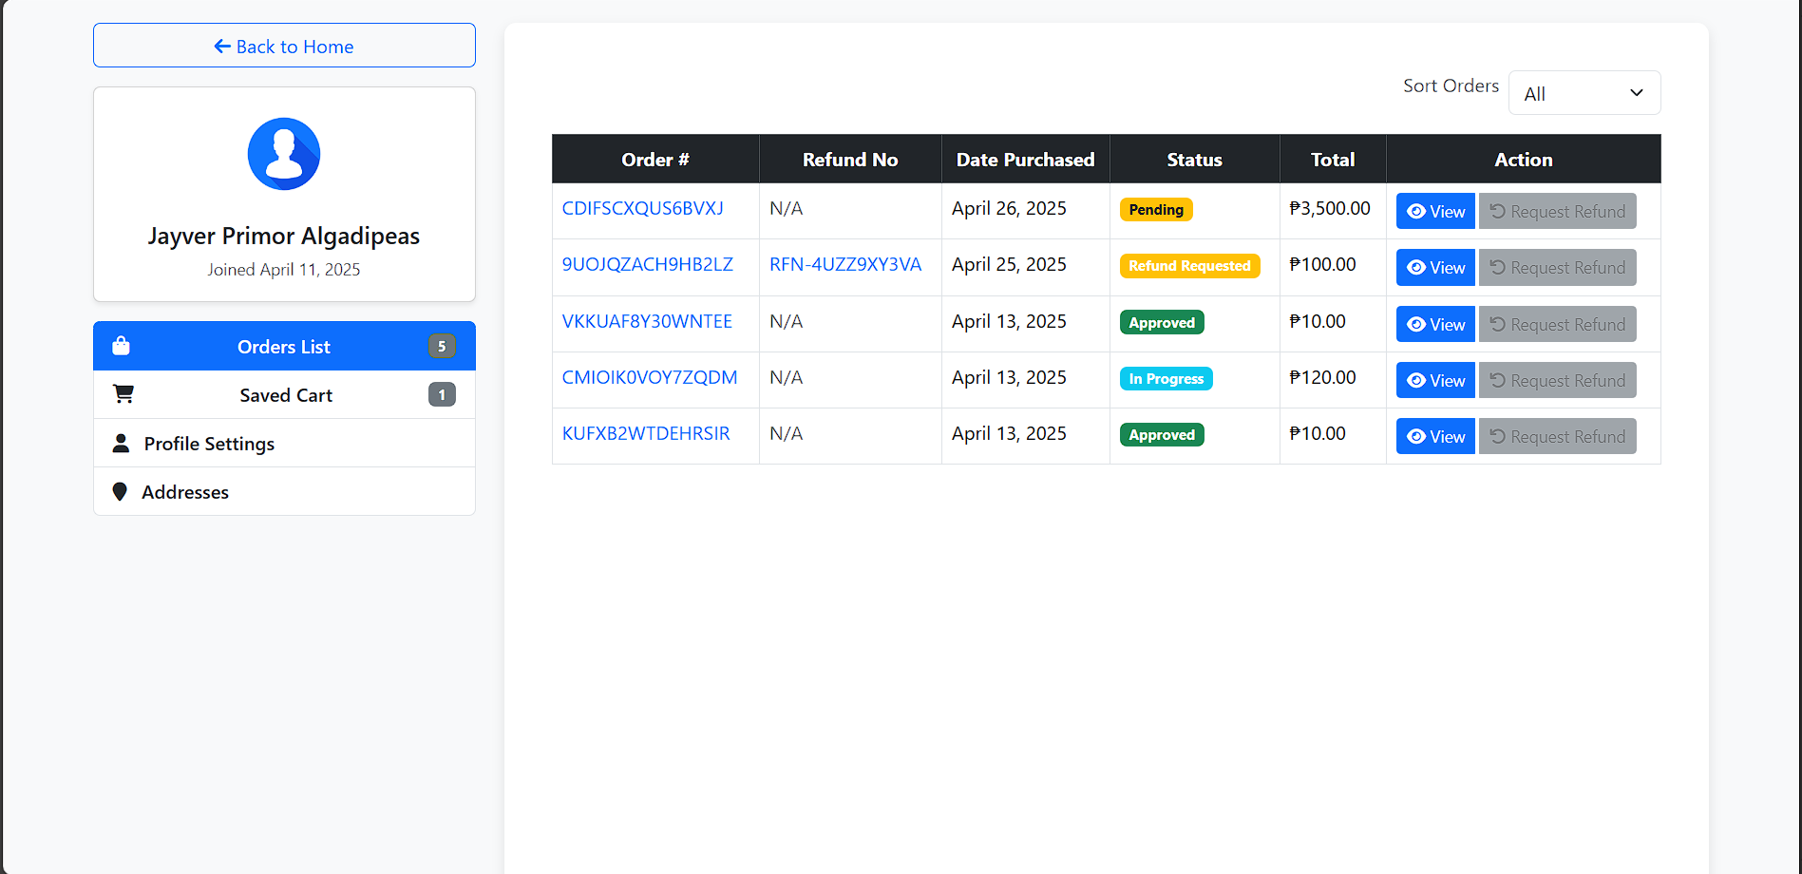This screenshot has width=1802, height=874.
Task: Open order CDIFSCXQUS6BVXJ link
Action: 642,208
